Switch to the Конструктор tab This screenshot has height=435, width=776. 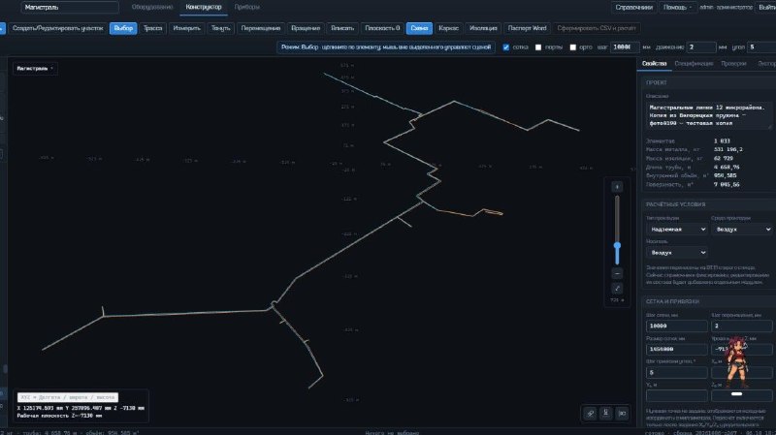[204, 7]
